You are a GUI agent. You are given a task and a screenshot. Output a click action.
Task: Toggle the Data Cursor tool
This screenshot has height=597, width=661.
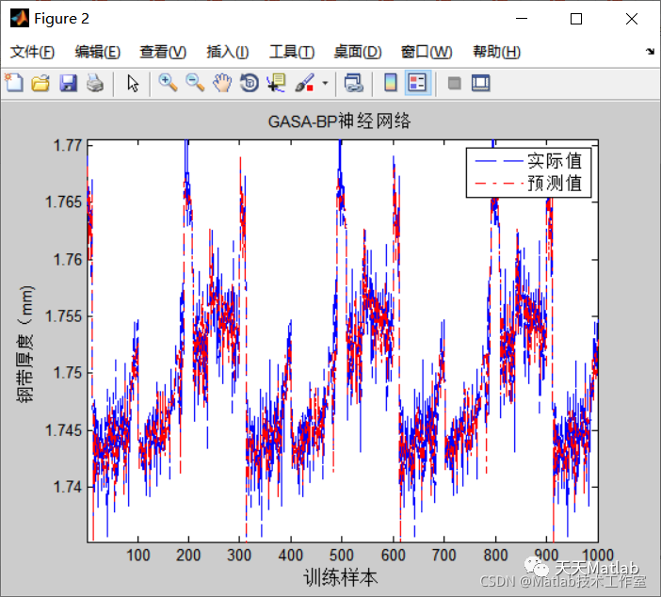(277, 83)
